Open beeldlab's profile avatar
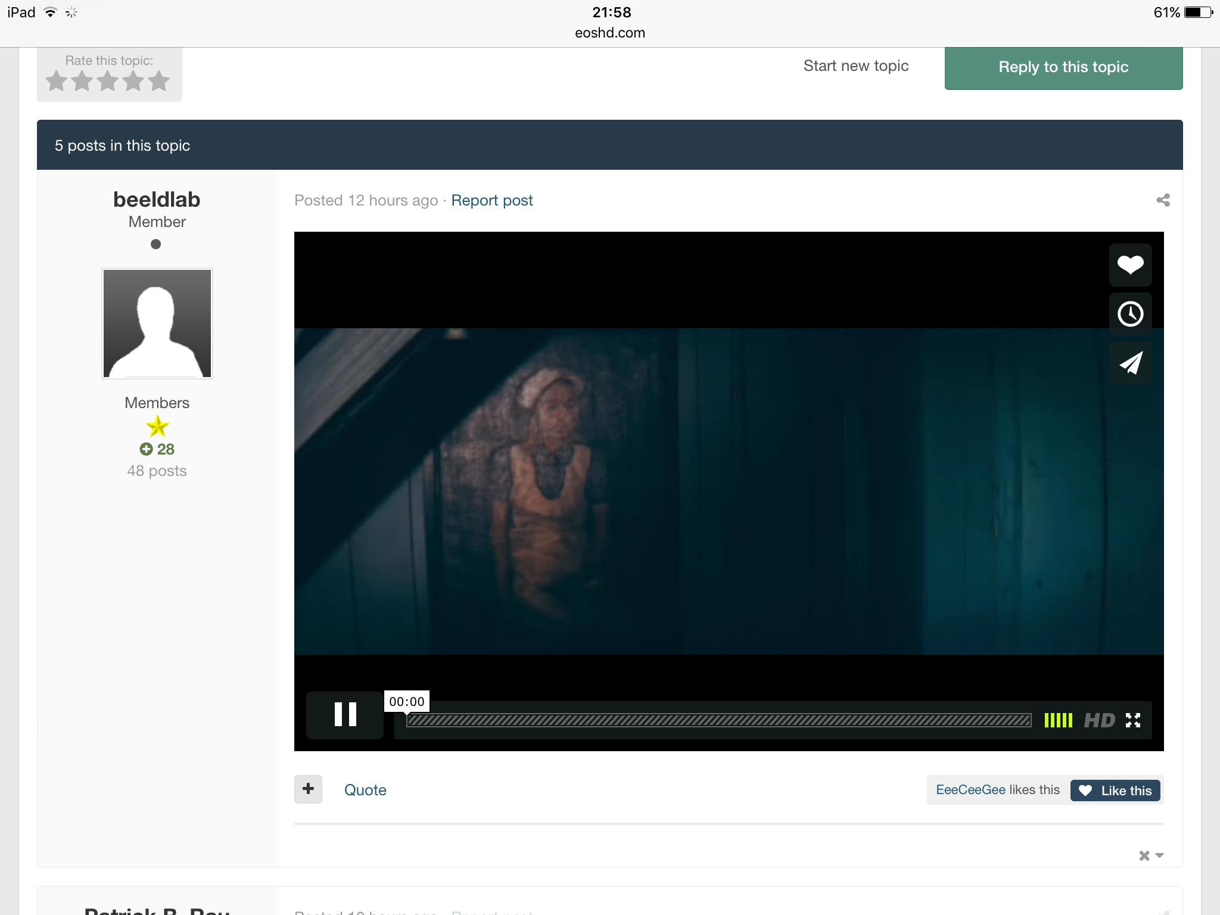1220x915 pixels. point(157,323)
